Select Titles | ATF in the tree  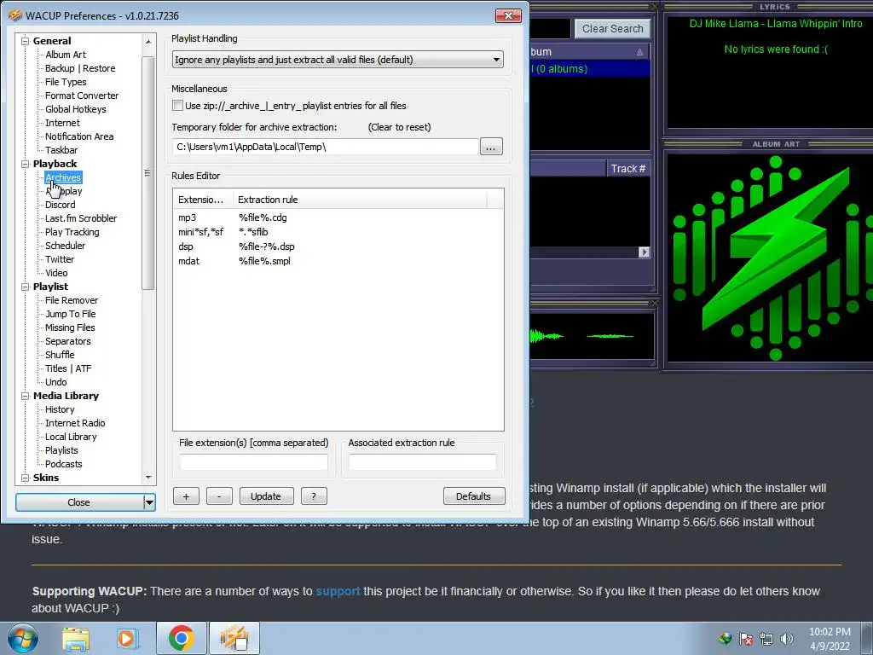[68, 368]
